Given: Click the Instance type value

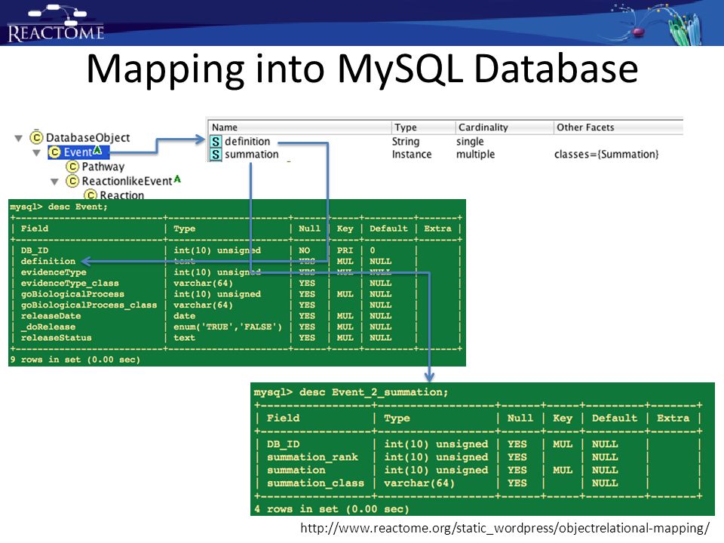Looking at the screenshot, I should [412, 154].
